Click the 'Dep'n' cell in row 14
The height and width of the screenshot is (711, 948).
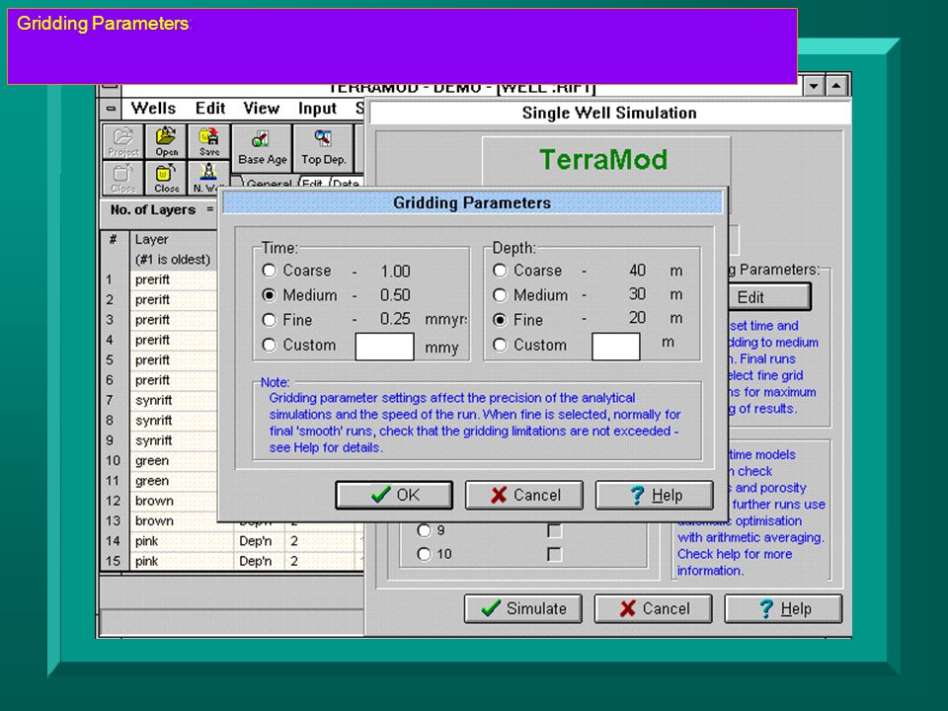tap(260, 541)
